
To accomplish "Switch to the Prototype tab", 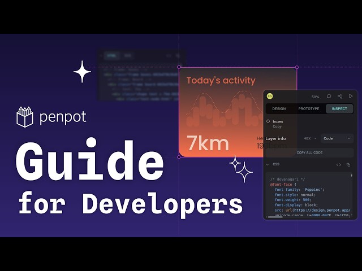I will [309, 109].
